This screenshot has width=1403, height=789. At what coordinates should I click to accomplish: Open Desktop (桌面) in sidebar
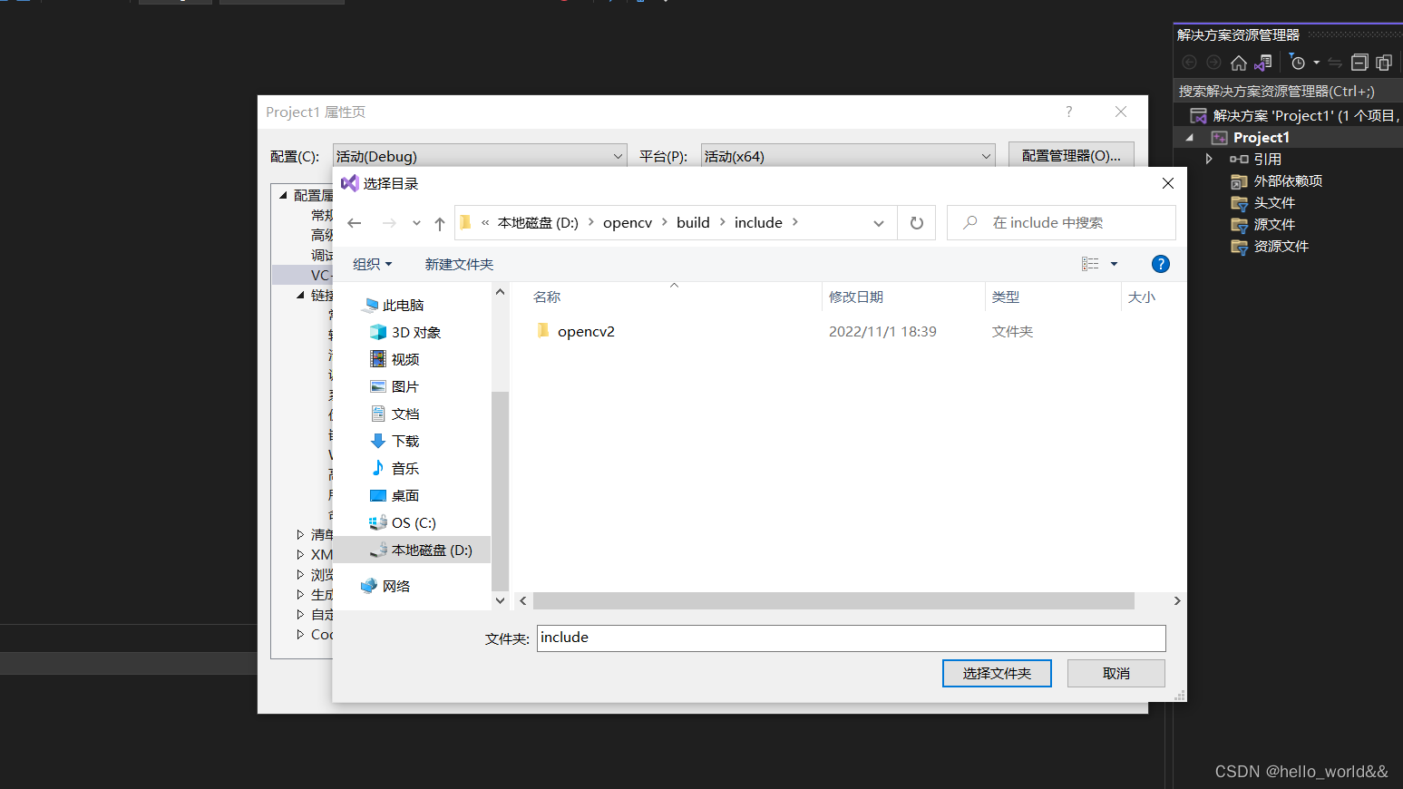point(405,496)
